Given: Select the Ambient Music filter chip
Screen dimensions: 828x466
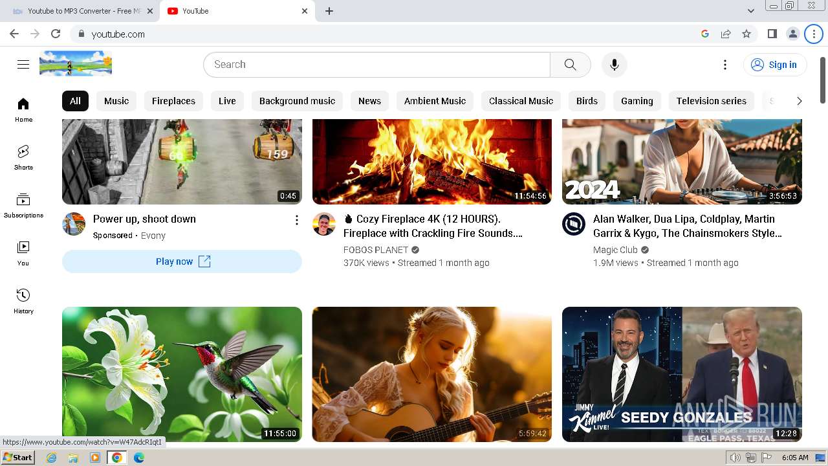Looking at the screenshot, I should coord(435,101).
